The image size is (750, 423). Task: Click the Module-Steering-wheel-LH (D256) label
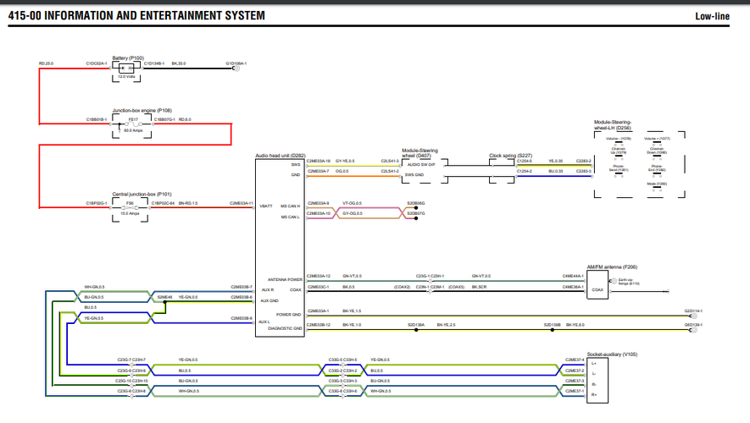pyautogui.click(x=613, y=125)
